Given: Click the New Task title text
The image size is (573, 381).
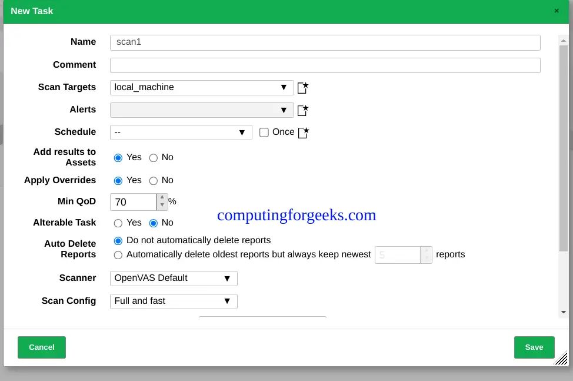Looking at the screenshot, I should (32, 11).
